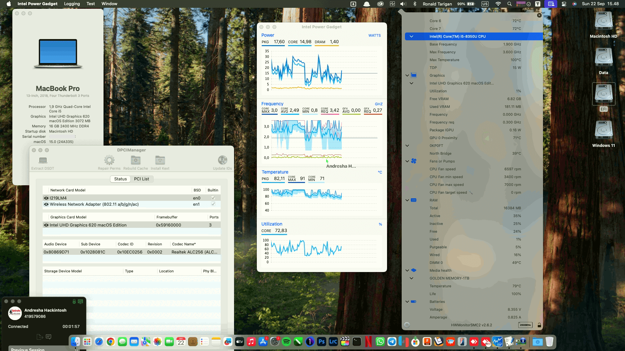Open the HWMonitorSMC2 settings gear

[x=406, y=324]
